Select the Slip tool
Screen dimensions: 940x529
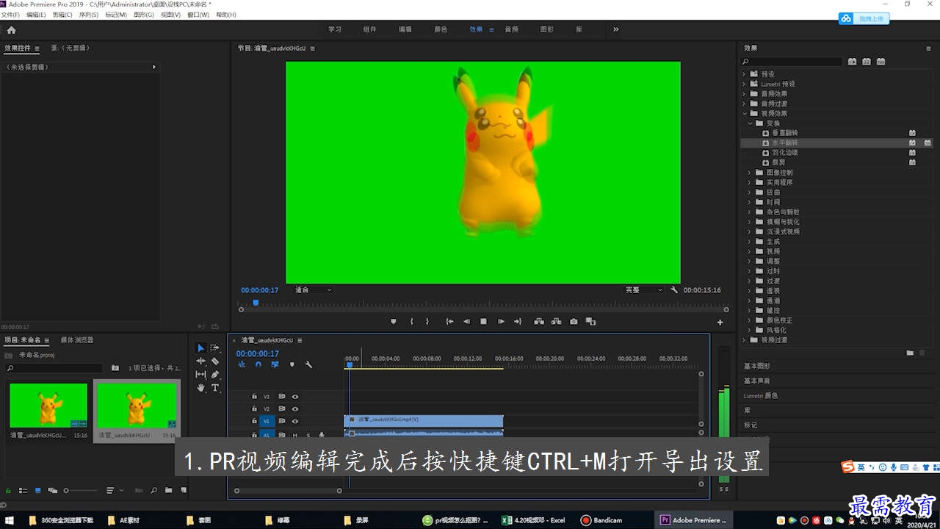(201, 374)
